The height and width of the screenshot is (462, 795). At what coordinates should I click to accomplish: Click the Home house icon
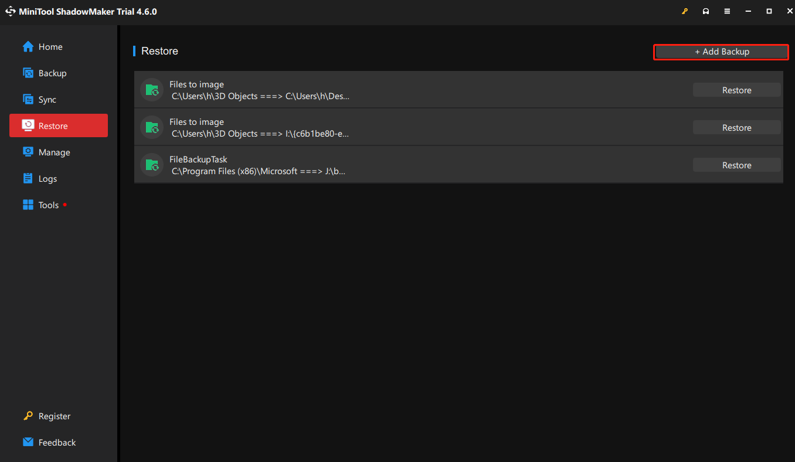[x=28, y=47]
